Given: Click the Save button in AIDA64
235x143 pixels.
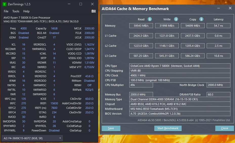Looking at the screenshot, I should pos(111,128).
